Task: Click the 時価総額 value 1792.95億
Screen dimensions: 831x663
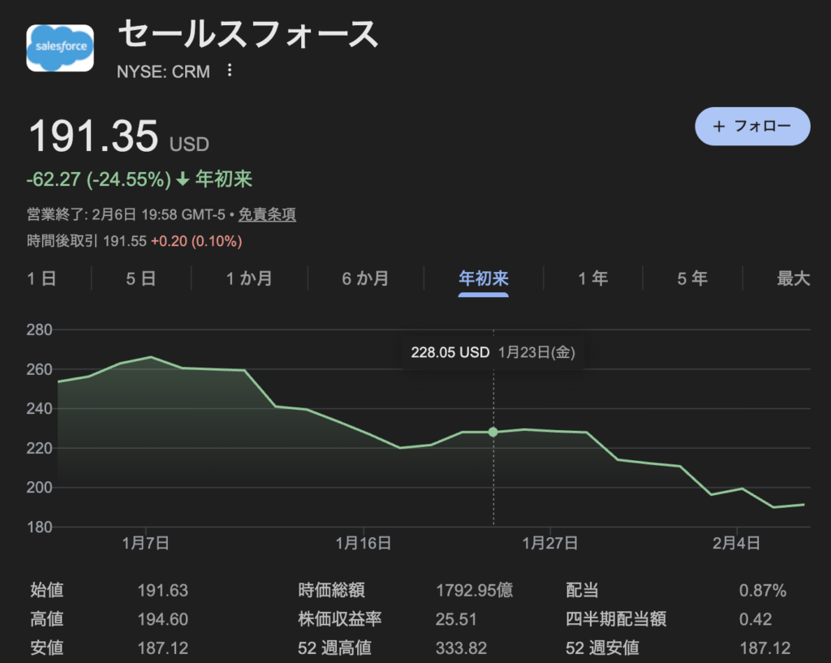Action: pos(474,591)
